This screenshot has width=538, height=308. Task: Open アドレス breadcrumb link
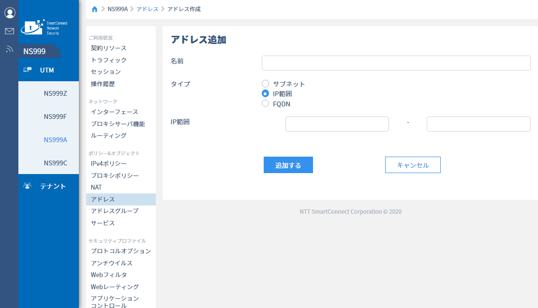click(x=148, y=9)
